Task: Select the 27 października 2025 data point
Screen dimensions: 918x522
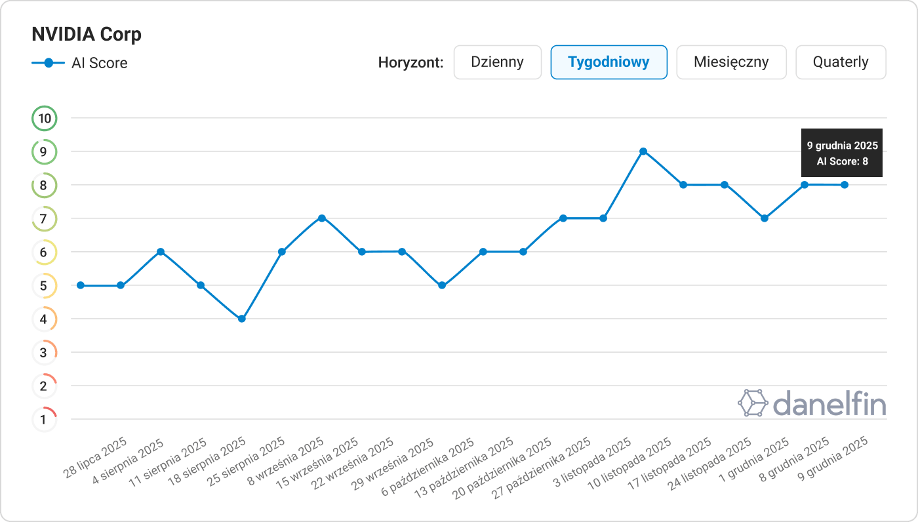Action: coord(563,218)
